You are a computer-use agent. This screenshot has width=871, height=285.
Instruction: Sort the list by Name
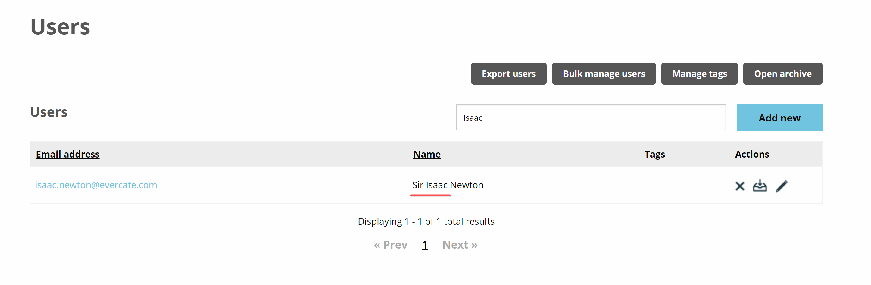coord(427,154)
